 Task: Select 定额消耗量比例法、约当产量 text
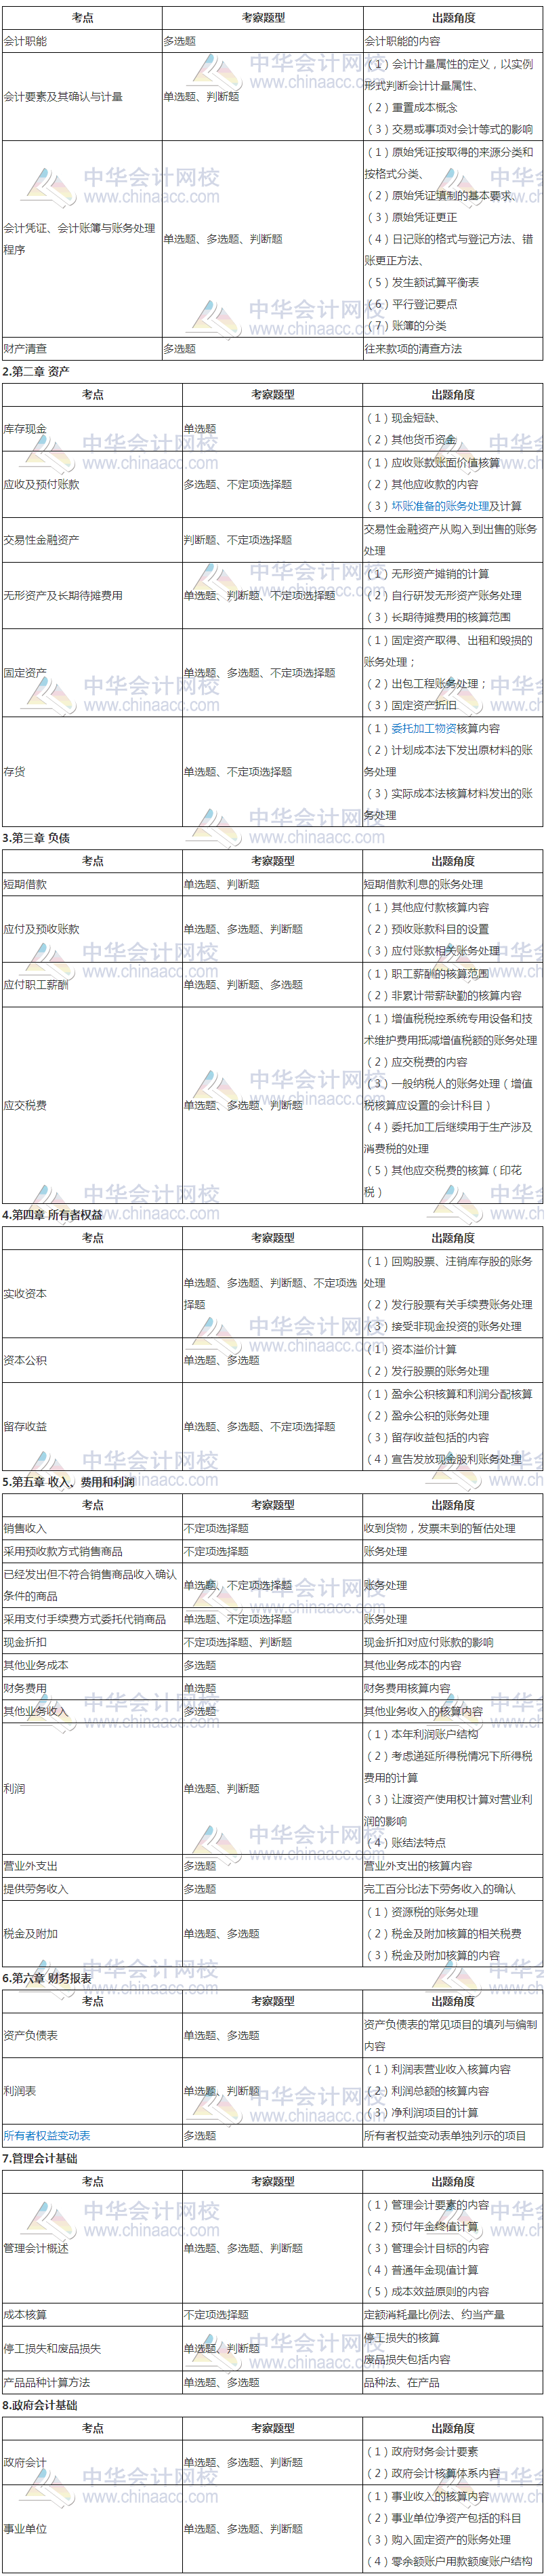(x=434, y=2314)
